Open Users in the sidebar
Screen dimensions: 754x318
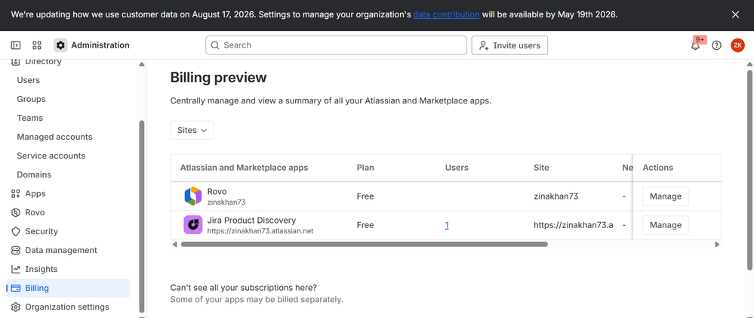pos(29,80)
